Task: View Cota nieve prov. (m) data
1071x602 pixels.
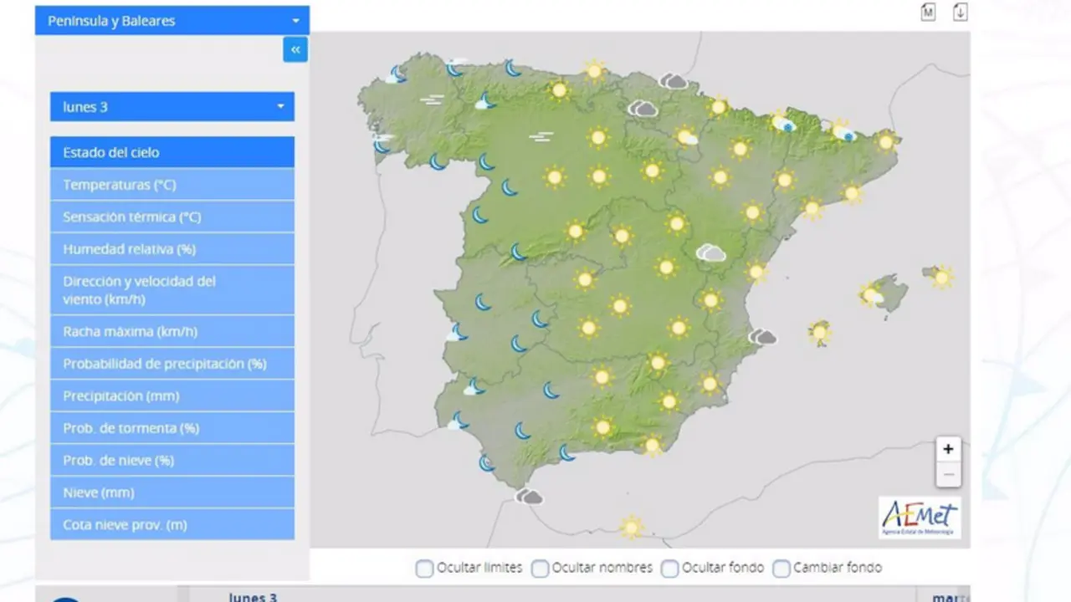Action: [x=172, y=524]
